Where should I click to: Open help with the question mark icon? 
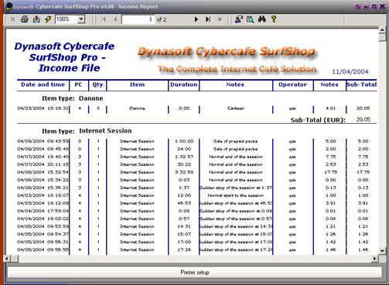click(x=274, y=19)
